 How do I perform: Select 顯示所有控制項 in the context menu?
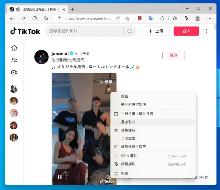[153, 104]
